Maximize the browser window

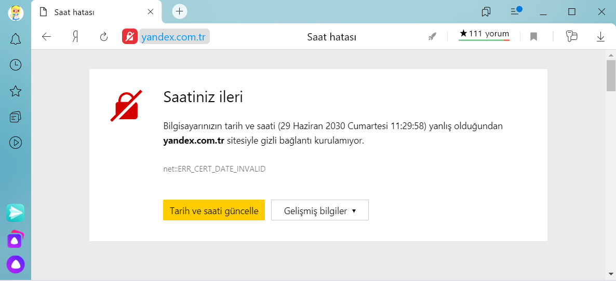[572, 12]
